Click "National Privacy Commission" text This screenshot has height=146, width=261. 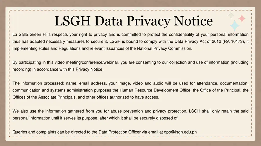(164, 48)
